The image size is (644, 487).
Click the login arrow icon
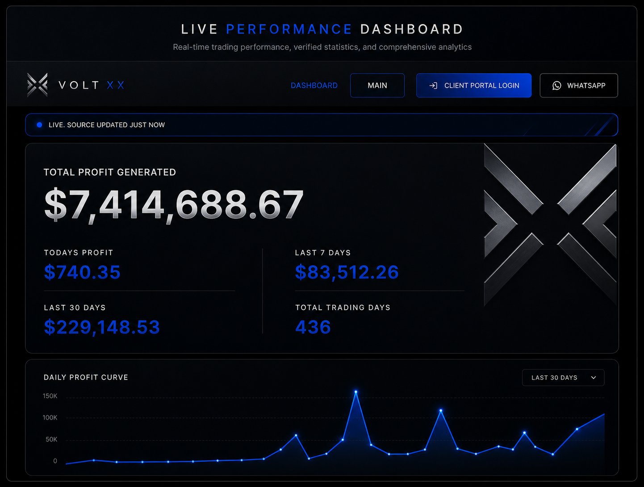pos(433,85)
